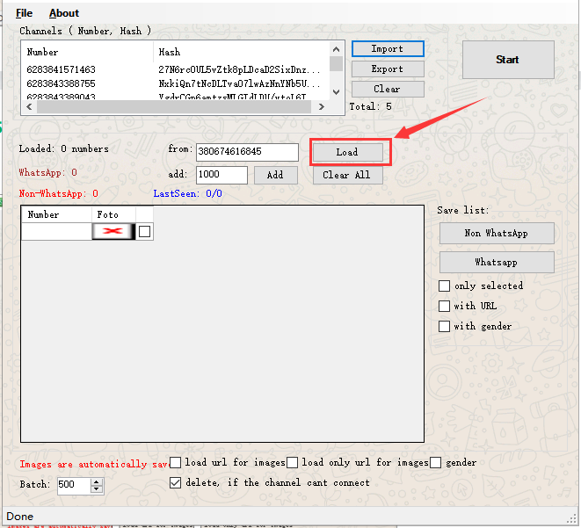Click the window resize grip
The width and height of the screenshot is (581, 528).
click(x=573, y=518)
